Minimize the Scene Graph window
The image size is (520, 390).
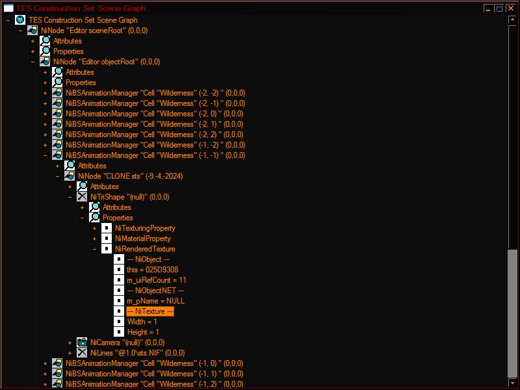(x=488, y=8)
